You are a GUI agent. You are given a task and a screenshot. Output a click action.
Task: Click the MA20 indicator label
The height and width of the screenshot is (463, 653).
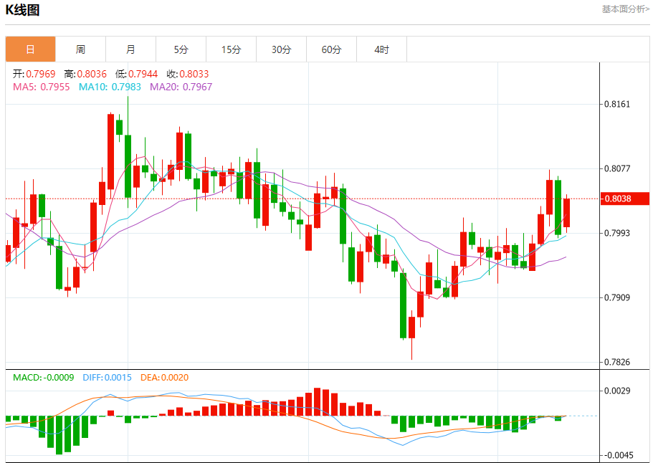pos(181,87)
